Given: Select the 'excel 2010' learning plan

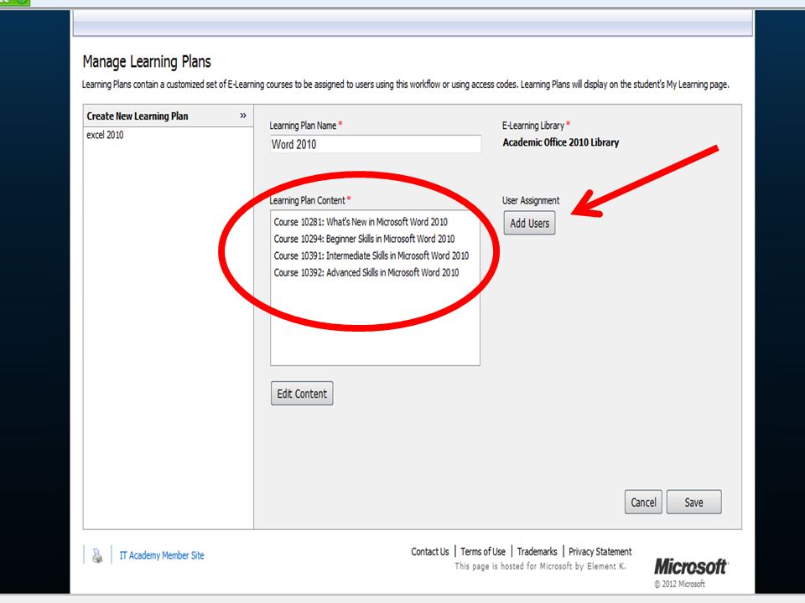Looking at the screenshot, I should coord(105,135).
